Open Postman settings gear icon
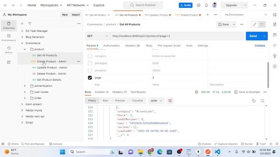280x157 pixels. (198, 5)
